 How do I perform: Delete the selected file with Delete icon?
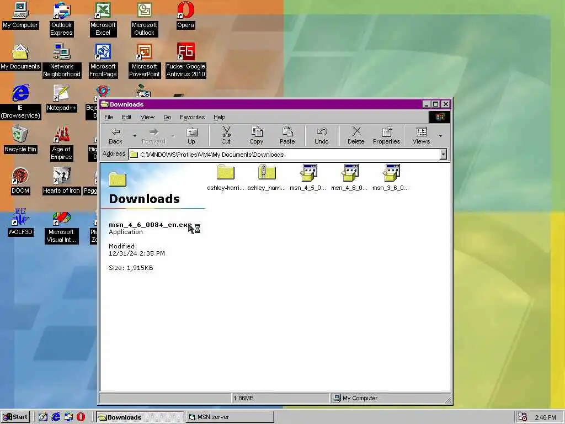tap(356, 136)
